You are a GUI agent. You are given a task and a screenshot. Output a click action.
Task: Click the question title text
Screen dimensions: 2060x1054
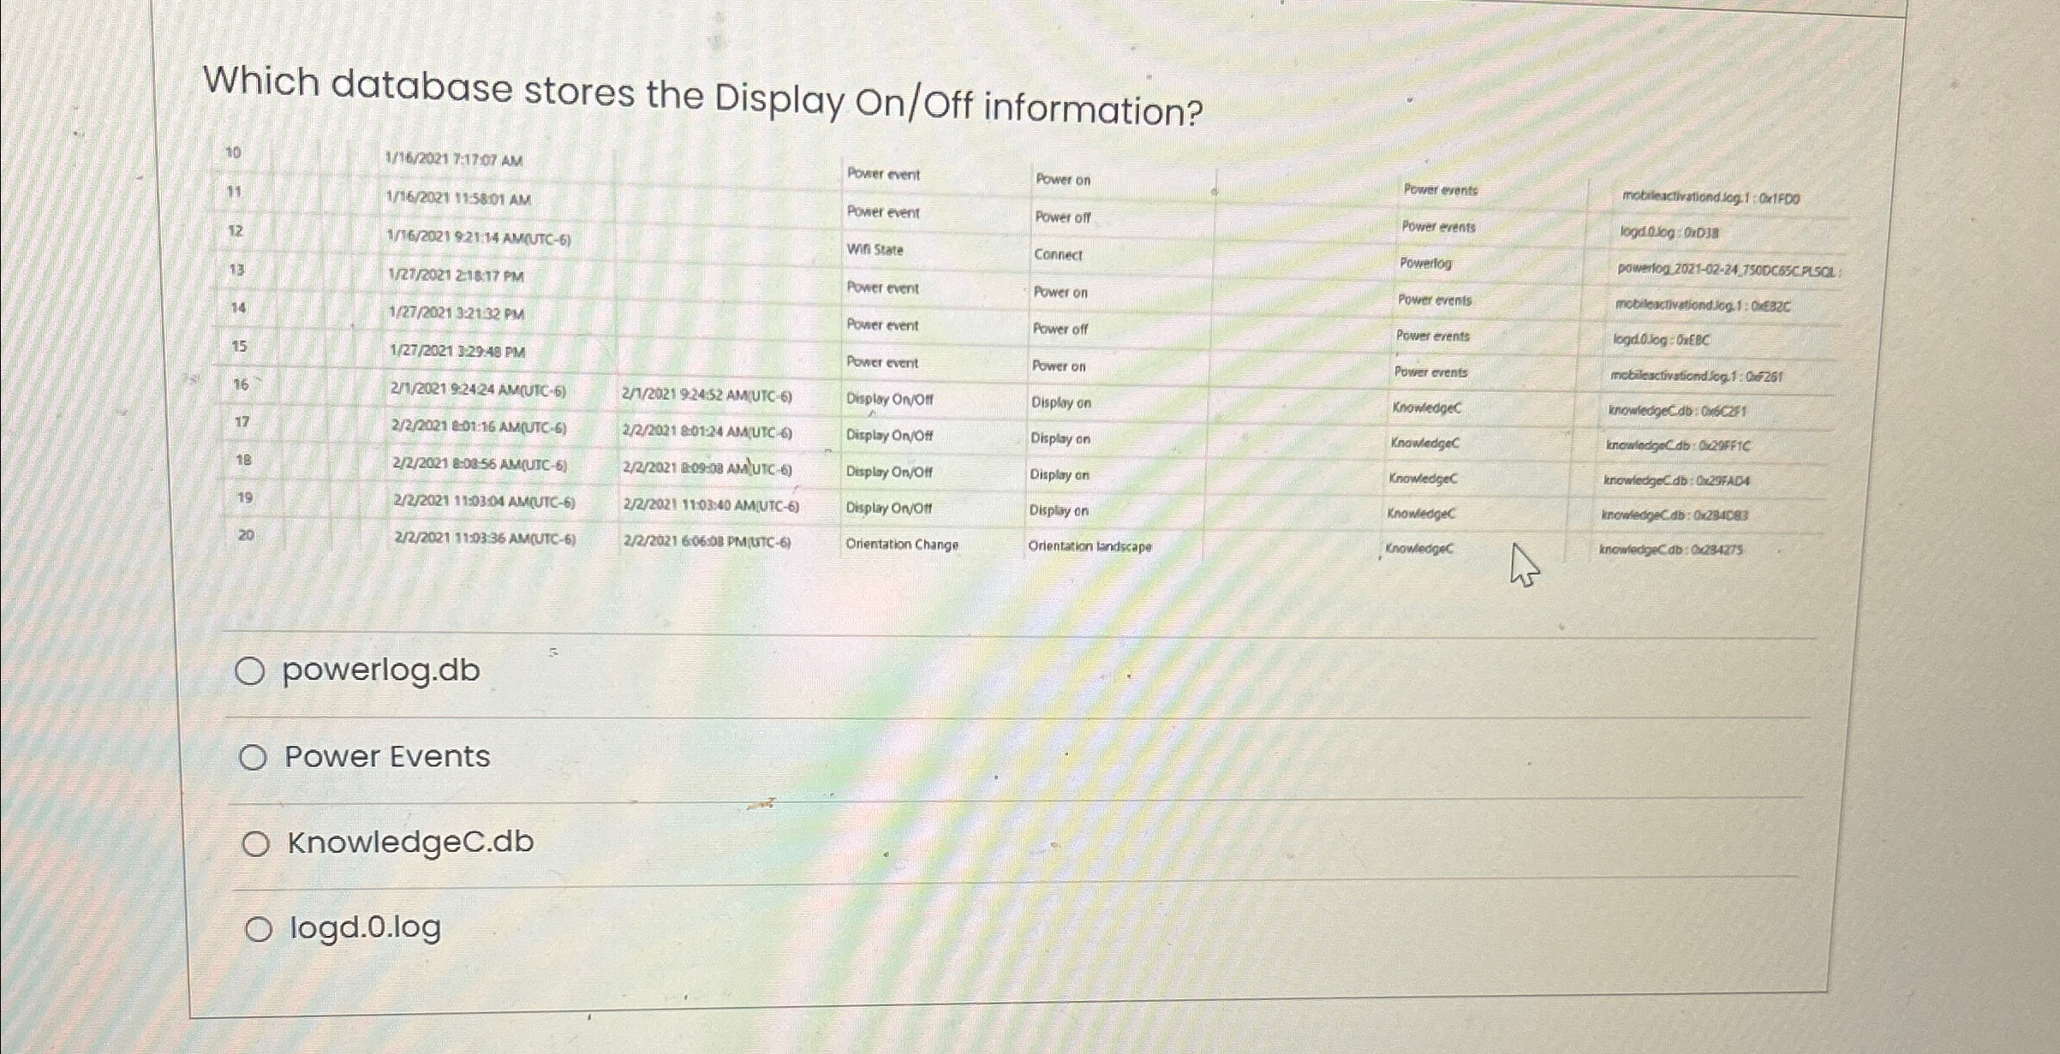pyautogui.click(x=702, y=90)
